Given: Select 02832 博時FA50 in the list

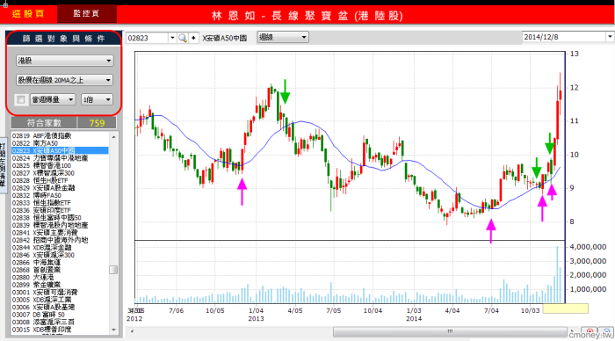Looking at the screenshot, I should (x=60, y=195).
